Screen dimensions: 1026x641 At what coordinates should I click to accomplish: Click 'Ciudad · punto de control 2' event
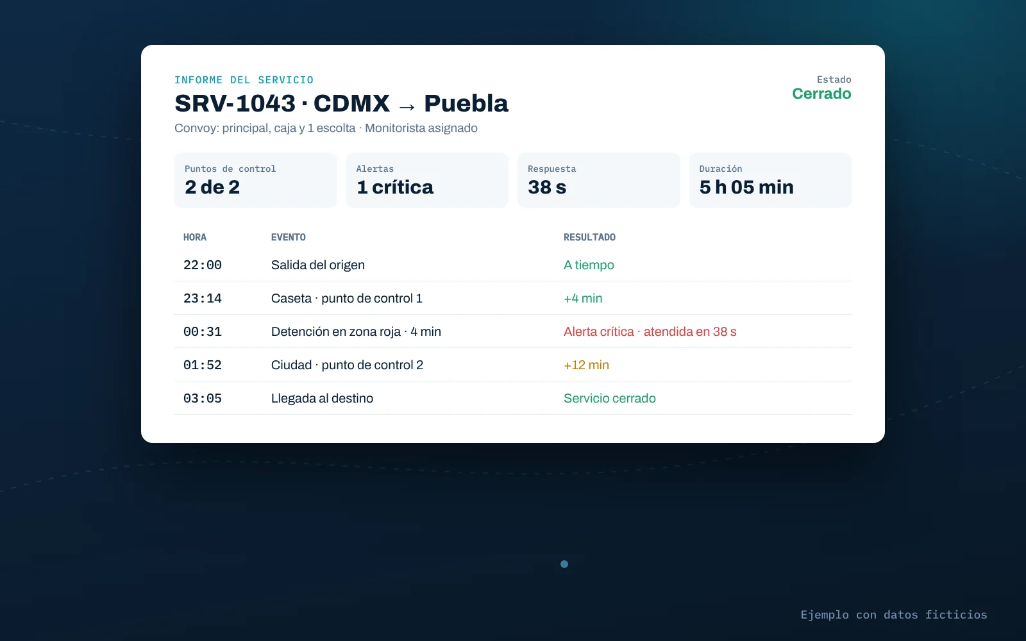347,365
